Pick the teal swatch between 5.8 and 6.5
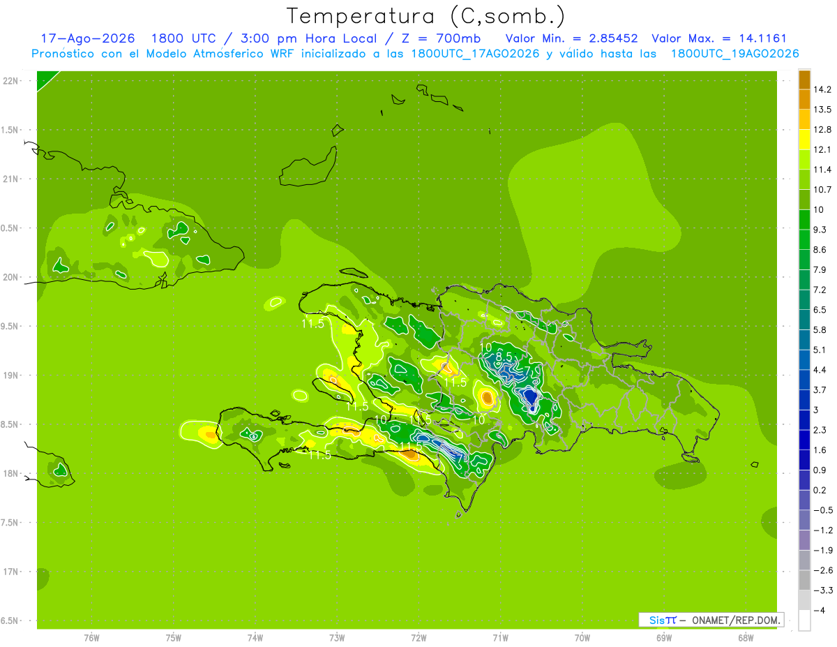Screen dimensions: 837x647 pyautogui.click(x=804, y=320)
